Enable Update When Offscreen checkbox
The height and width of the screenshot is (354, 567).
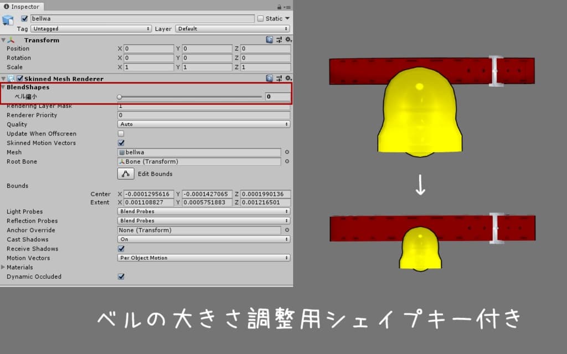click(121, 134)
